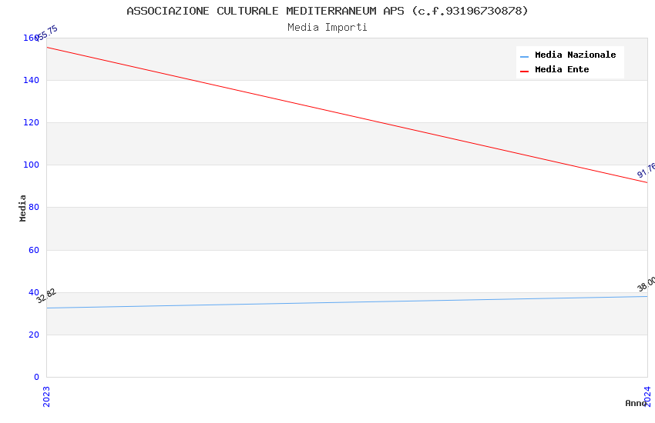This screenshot has height=423, width=655.
Task: Click the Anno x-axis title
Action: click(636, 403)
